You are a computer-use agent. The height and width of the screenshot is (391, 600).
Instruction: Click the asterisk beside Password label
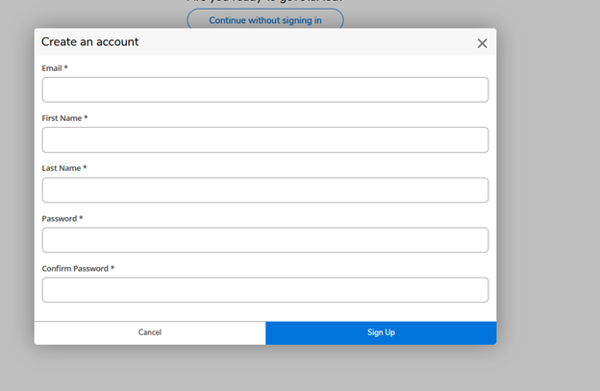coord(81,218)
